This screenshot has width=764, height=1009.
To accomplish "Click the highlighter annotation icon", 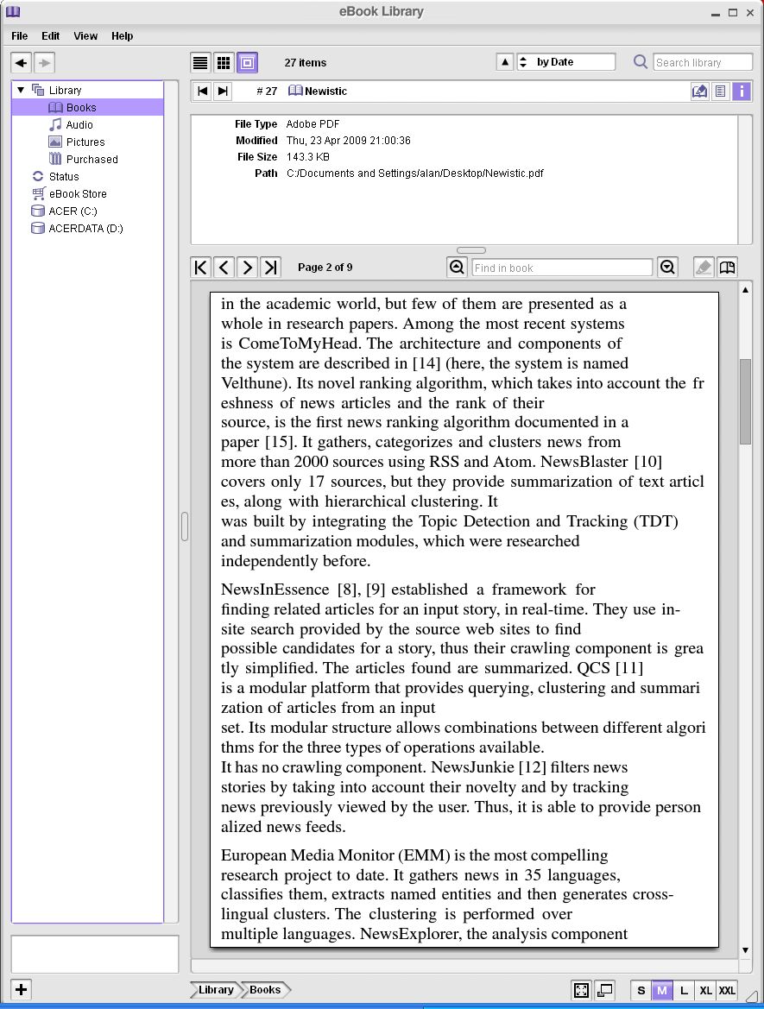I will tap(704, 267).
